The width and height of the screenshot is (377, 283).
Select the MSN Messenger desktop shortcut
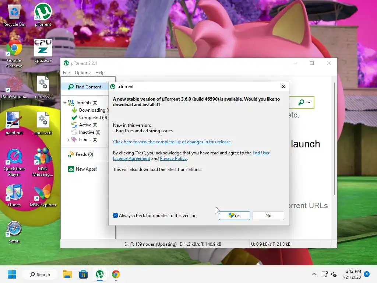(43, 162)
